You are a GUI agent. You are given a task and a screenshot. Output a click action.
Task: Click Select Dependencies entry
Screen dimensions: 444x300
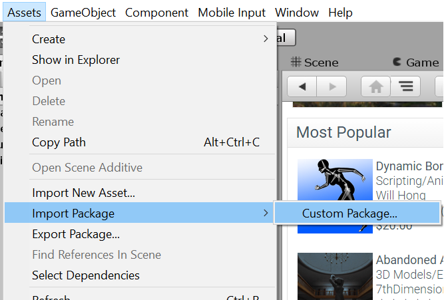86,275
